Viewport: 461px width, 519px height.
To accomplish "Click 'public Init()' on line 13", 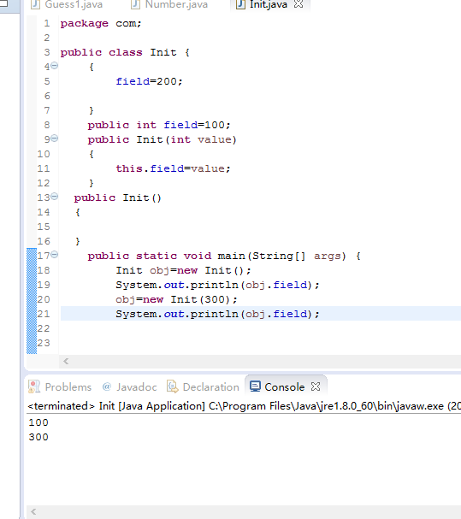I will [117, 198].
